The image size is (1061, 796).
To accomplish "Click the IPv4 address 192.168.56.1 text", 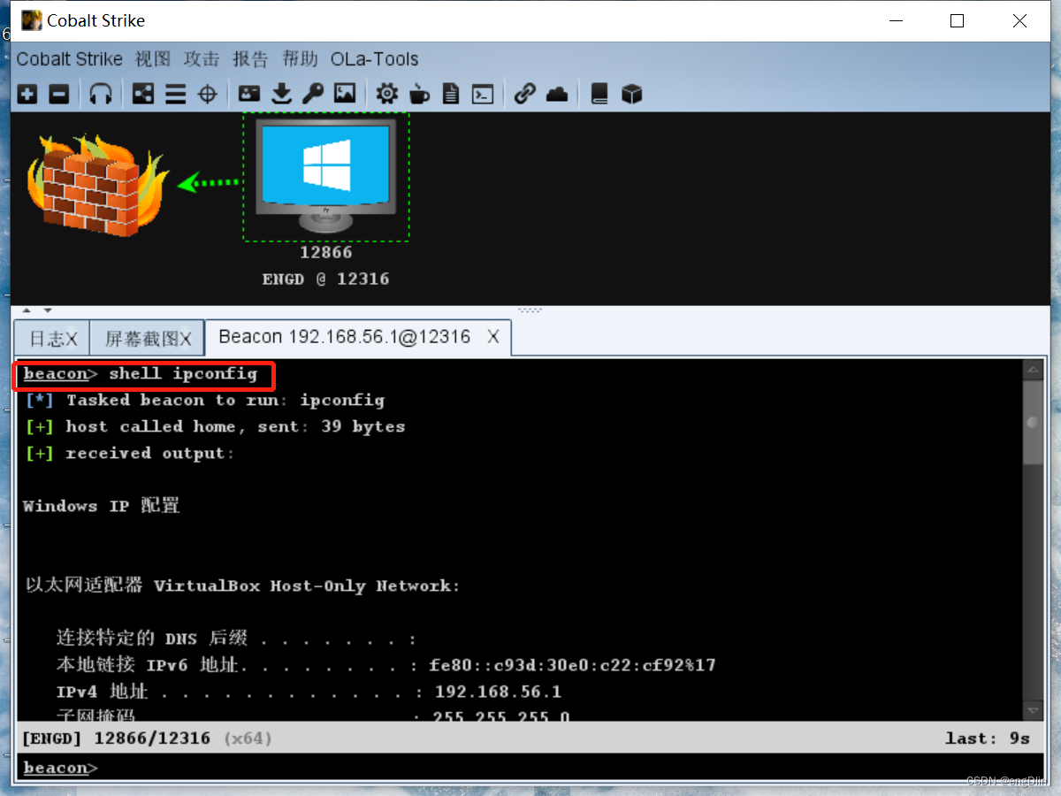I will pyautogui.click(x=499, y=692).
